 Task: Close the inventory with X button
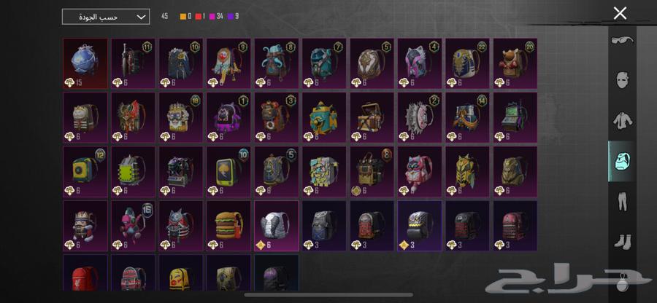point(620,13)
